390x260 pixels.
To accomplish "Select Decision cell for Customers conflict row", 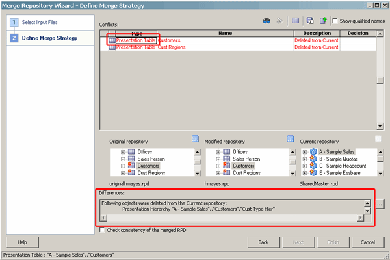I will click(x=358, y=40).
